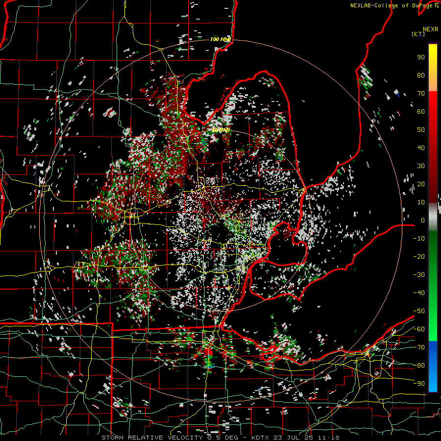
Task: Click the 70 value on velocity scale
Action: (421, 94)
